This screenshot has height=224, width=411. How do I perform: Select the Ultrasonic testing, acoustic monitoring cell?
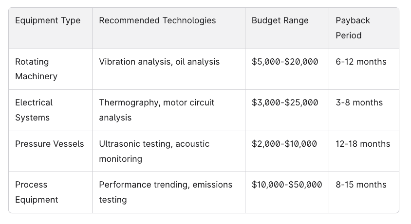click(x=168, y=151)
